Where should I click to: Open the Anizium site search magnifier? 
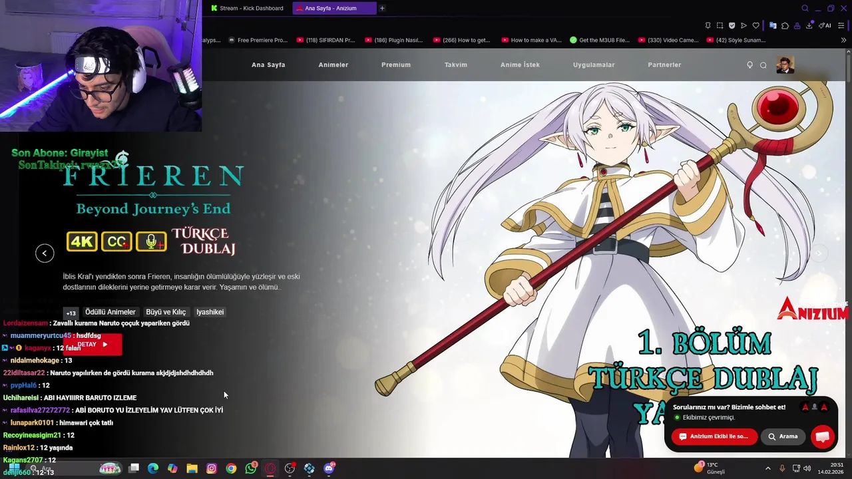pos(763,65)
